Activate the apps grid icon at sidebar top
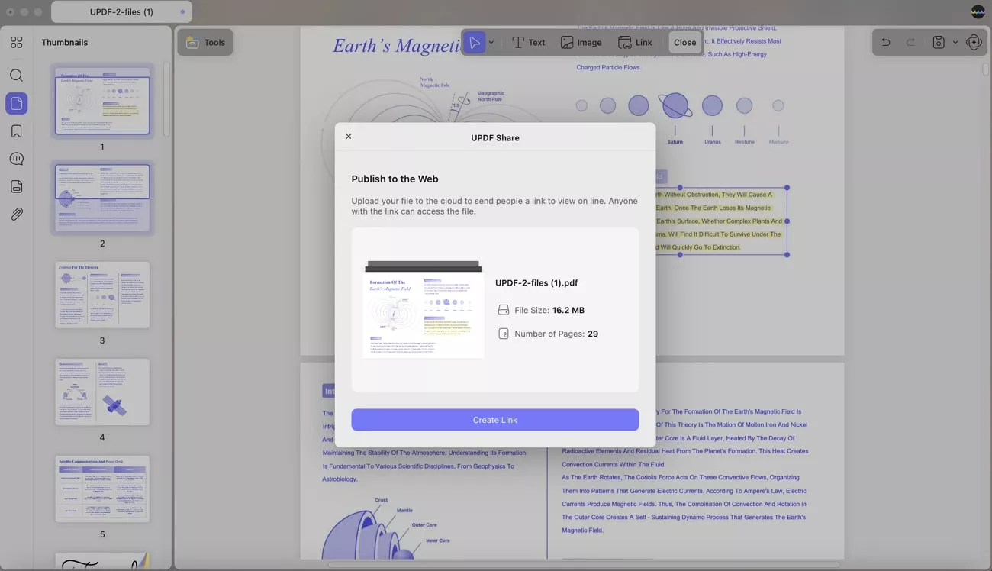Screen dimensions: 992x571 16,42
